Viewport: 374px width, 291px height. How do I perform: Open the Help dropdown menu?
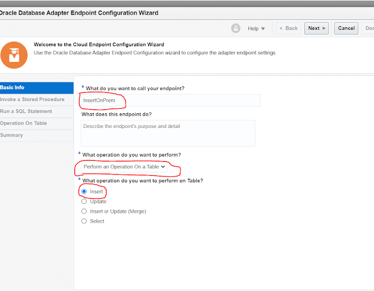click(256, 29)
